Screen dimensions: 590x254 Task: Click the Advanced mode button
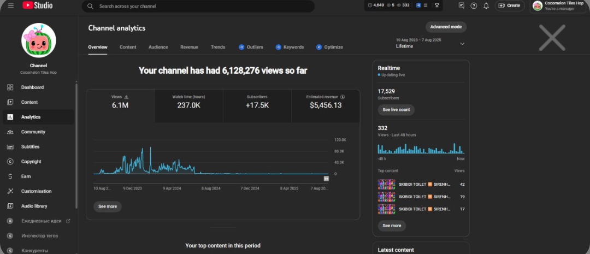446,27
